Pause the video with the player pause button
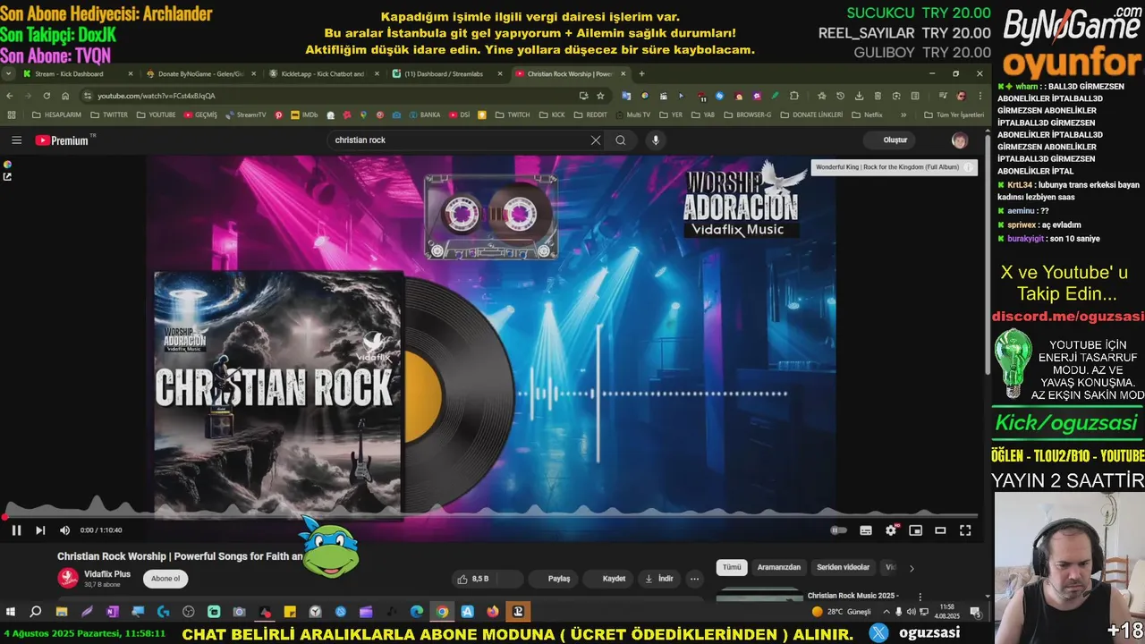 16,530
